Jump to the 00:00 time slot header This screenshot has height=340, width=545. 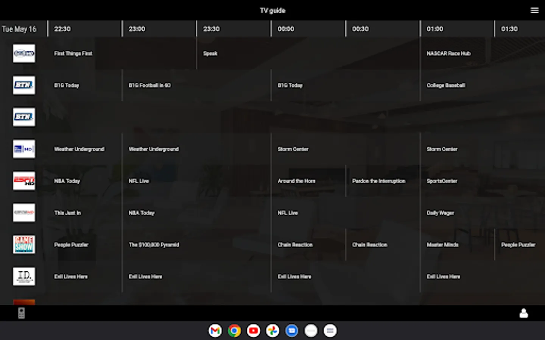coord(286,29)
